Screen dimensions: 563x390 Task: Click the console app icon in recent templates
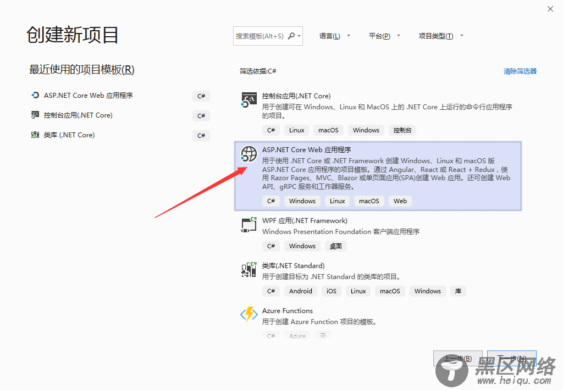(35, 115)
